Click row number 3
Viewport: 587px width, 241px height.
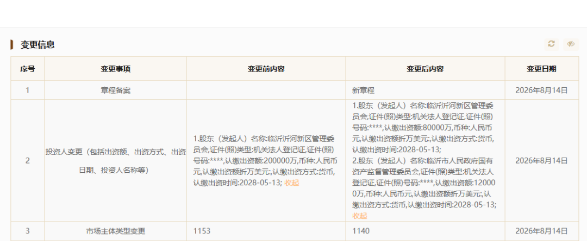(27, 231)
